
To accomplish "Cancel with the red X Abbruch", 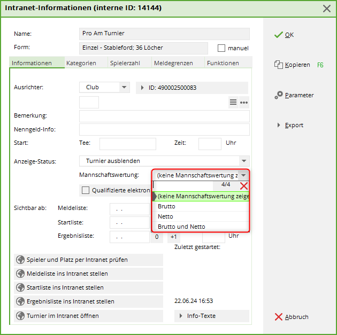I will [x=278, y=317].
